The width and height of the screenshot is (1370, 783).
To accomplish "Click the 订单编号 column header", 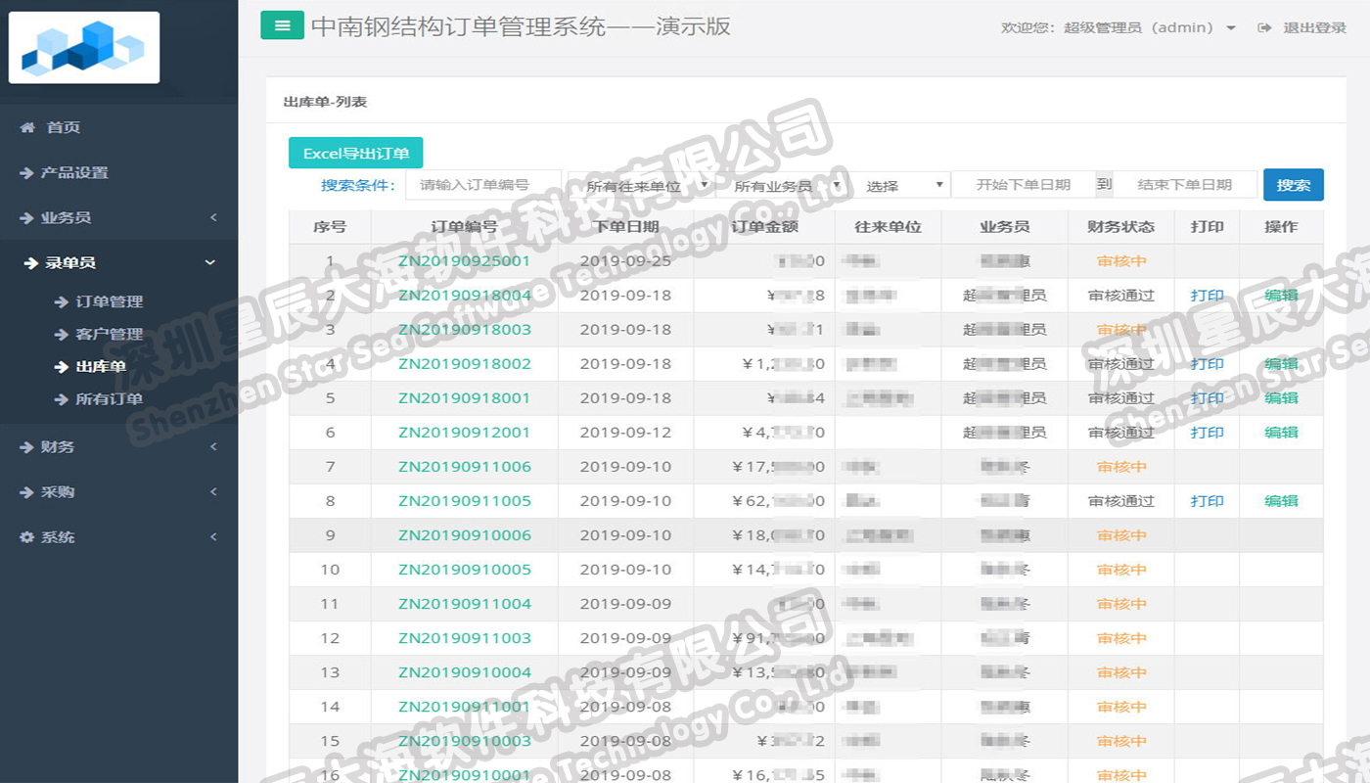I will coord(464,227).
